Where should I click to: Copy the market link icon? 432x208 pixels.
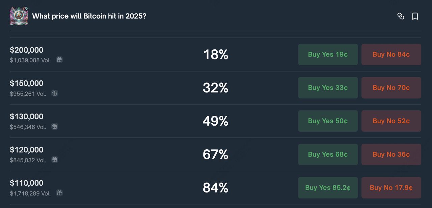[401, 16]
